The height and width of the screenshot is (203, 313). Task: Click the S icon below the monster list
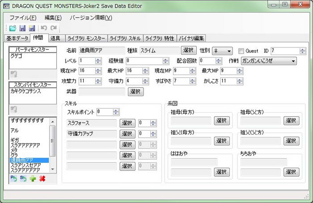23,179
